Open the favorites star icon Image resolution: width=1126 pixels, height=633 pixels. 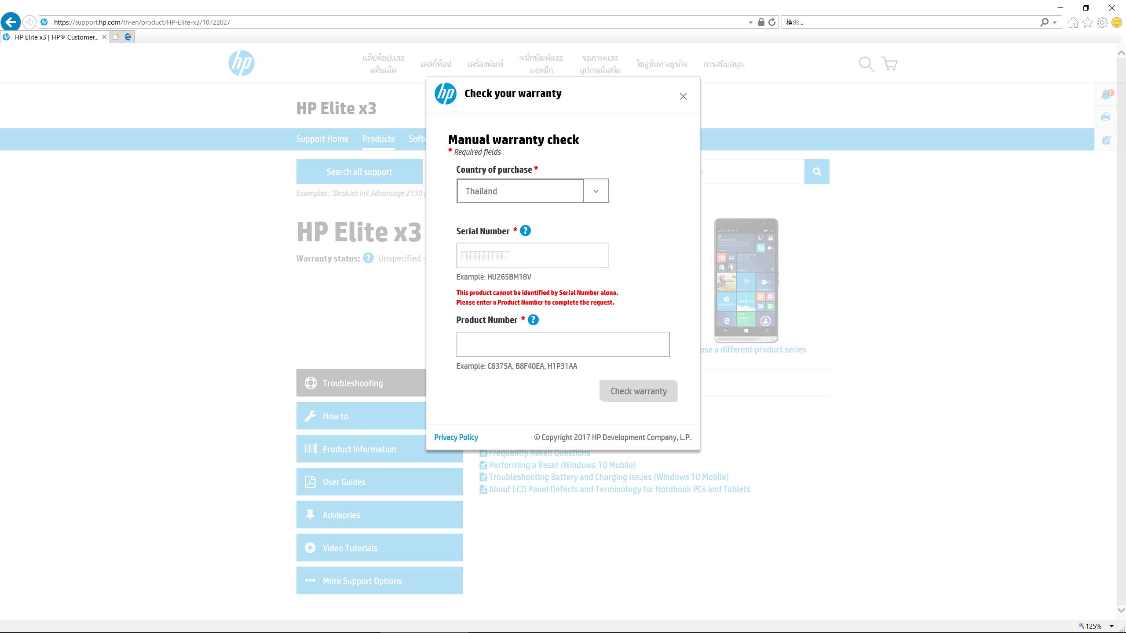coord(1088,22)
